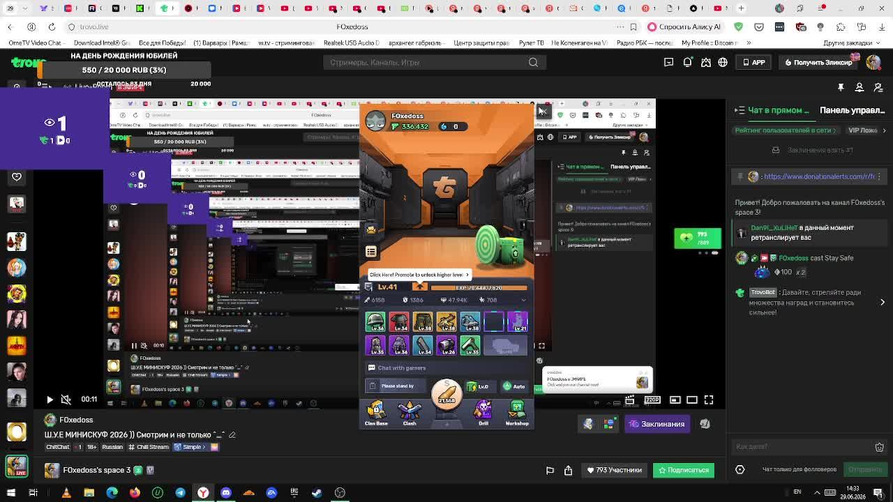Click the 793 Участники members button
The width and height of the screenshot is (893, 502).
(614, 470)
